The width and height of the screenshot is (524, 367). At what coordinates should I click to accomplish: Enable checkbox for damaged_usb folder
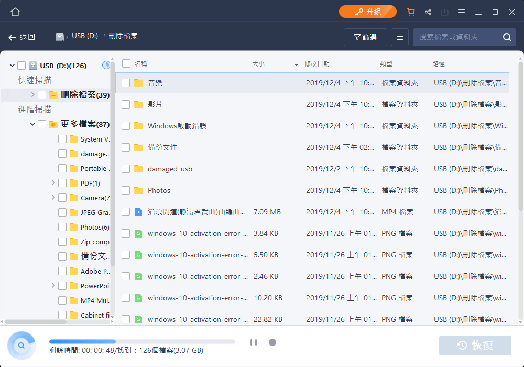pyautogui.click(x=126, y=169)
